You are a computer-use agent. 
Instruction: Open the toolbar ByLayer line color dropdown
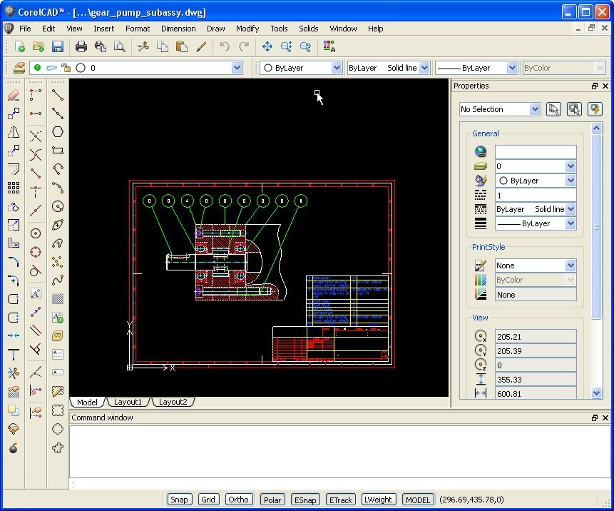337,68
